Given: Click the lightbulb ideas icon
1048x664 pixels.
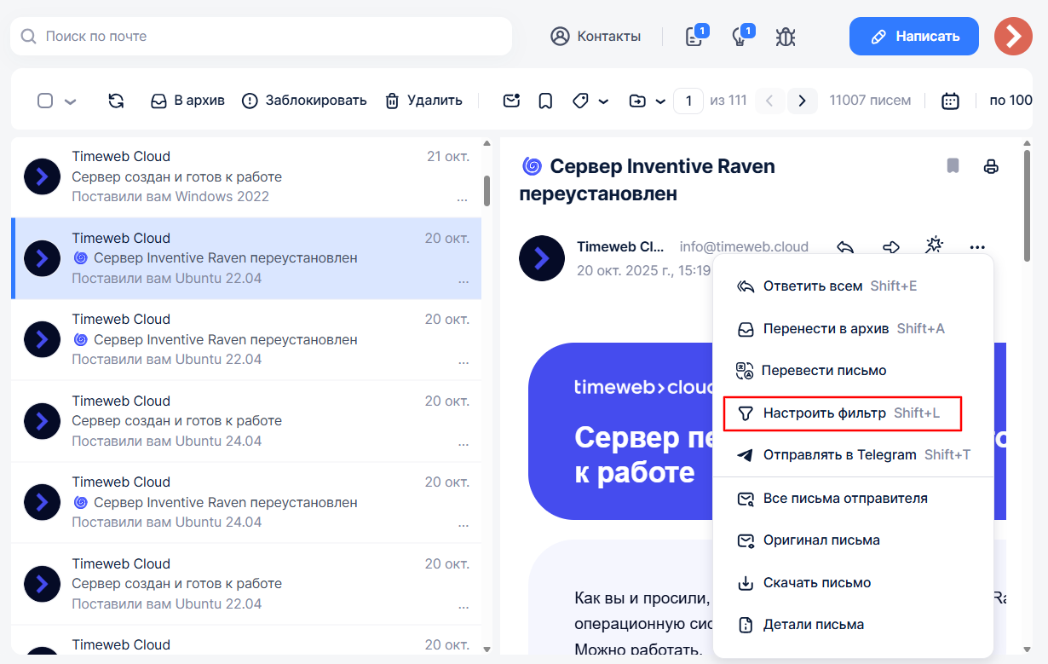Looking at the screenshot, I should coord(740,37).
